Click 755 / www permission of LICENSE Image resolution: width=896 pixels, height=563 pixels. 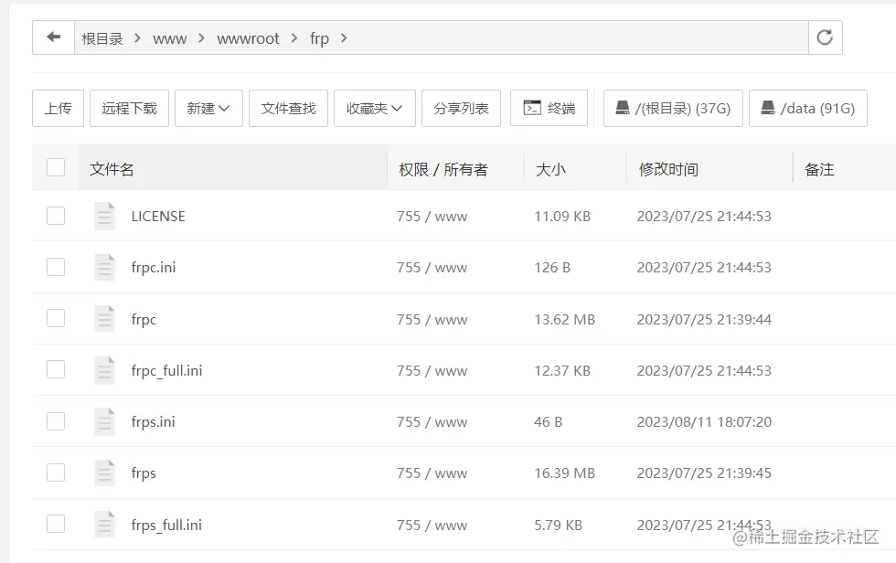(432, 217)
